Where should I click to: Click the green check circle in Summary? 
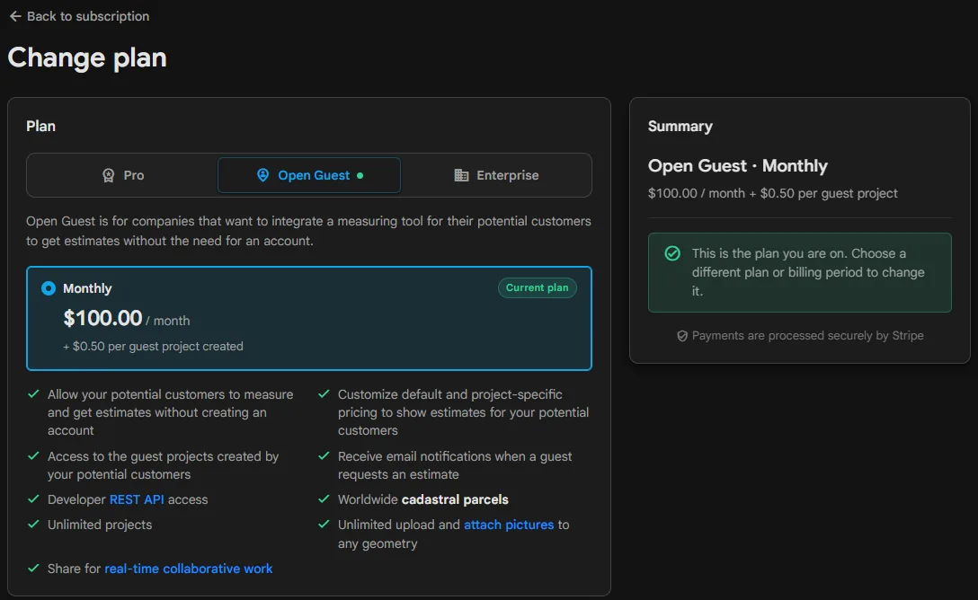click(672, 253)
